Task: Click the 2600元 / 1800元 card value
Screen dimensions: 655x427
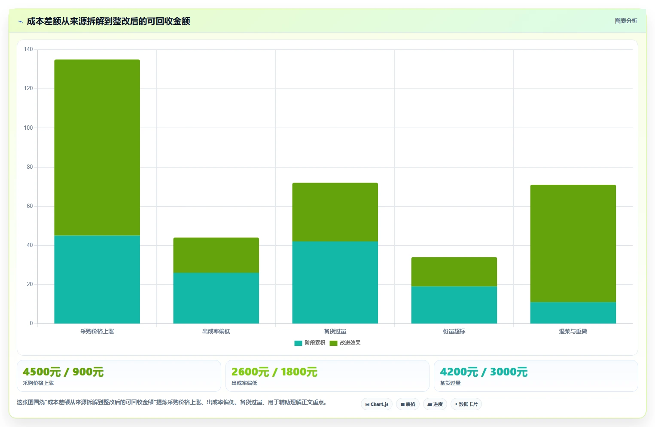Action: (x=274, y=372)
